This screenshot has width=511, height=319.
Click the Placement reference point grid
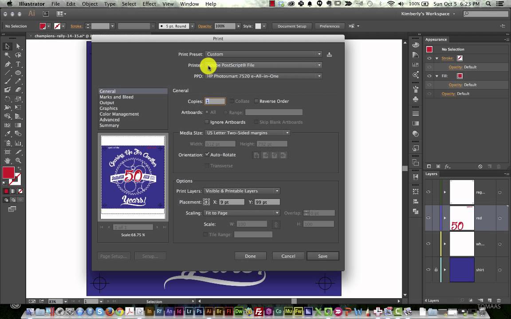point(206,202)
